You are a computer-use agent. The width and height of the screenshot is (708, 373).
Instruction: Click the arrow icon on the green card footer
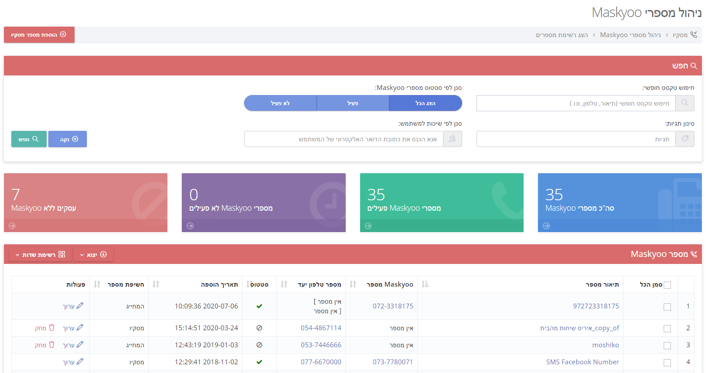(368, 226)
